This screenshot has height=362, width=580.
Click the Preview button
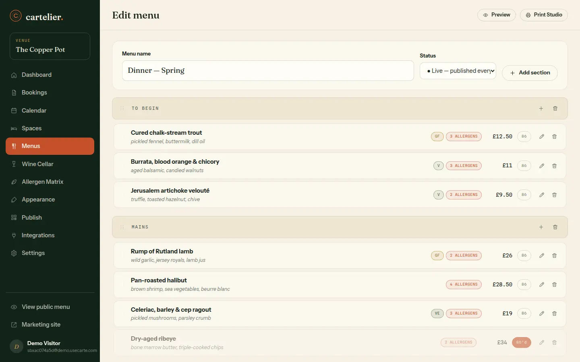tap(497, 15)
